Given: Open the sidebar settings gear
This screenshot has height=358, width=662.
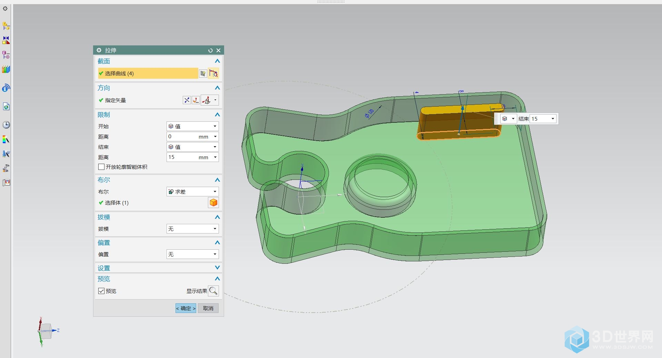Looking at the screenshot, I should tap(5, 9).
